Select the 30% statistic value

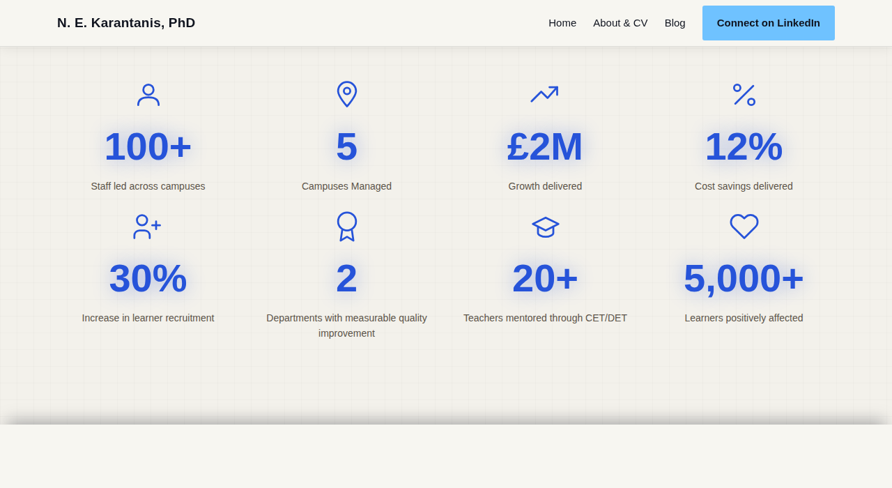coord(148,278)
